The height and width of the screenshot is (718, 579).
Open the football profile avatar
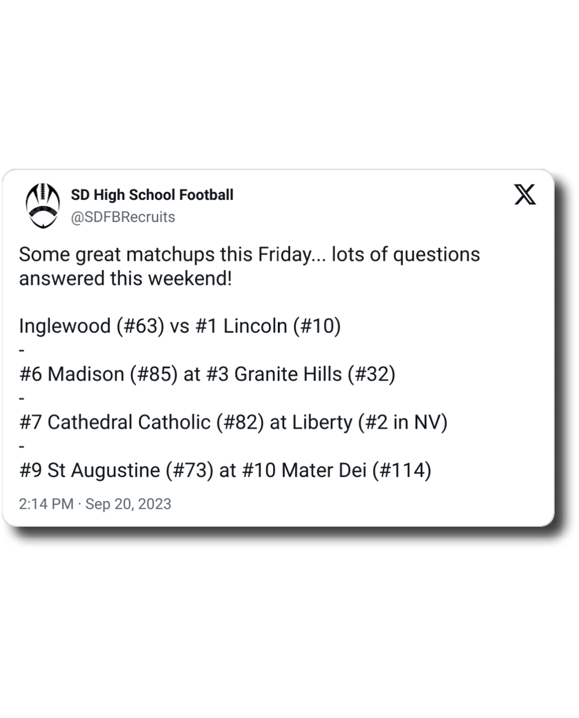point(43,205)
